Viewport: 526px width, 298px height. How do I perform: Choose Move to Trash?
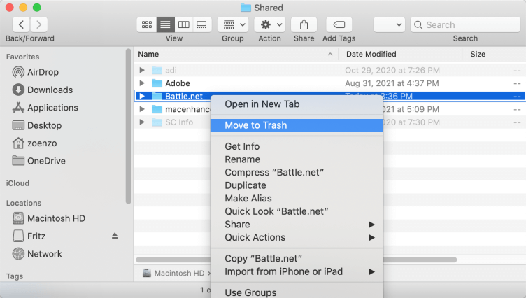[297, 125]
